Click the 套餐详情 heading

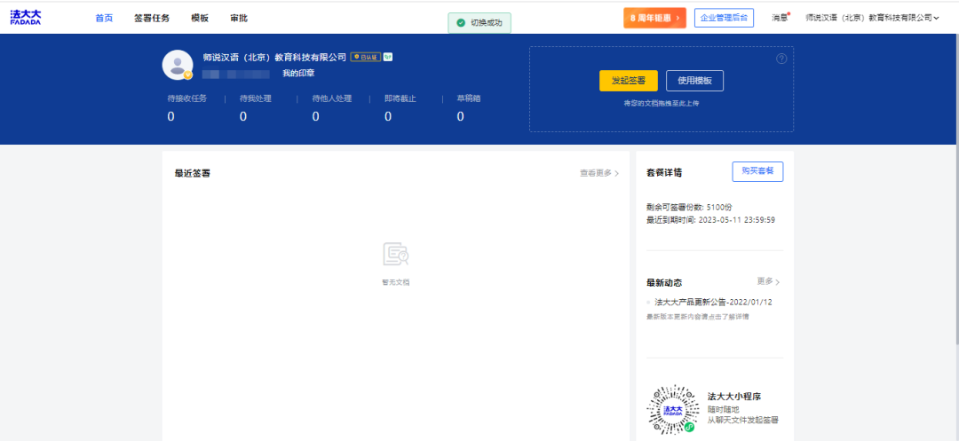tap(664, 173)
